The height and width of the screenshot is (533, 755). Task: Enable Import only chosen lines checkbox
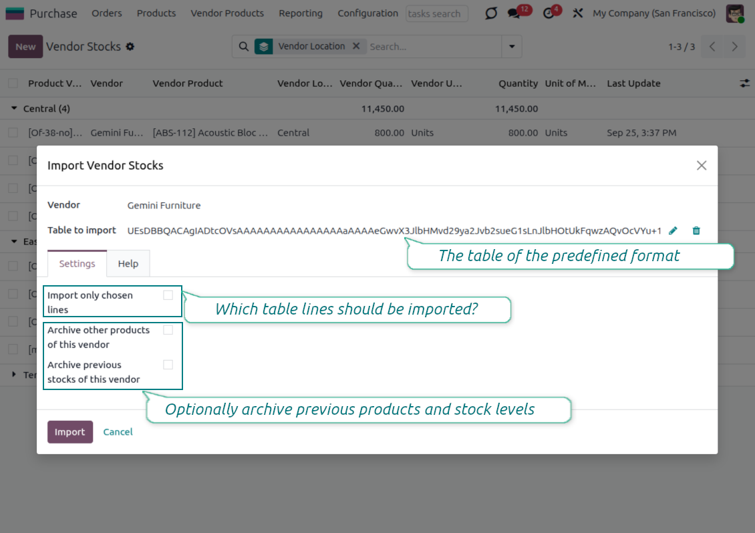168,295
